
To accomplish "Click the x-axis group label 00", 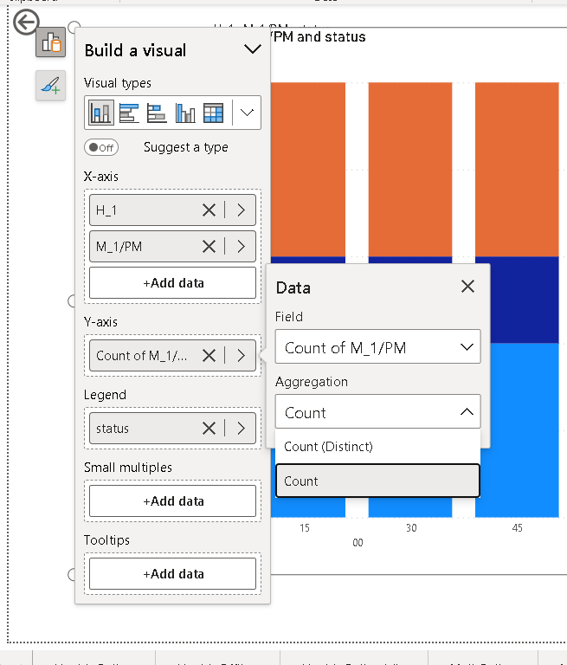I will click(x=358, y=543).
